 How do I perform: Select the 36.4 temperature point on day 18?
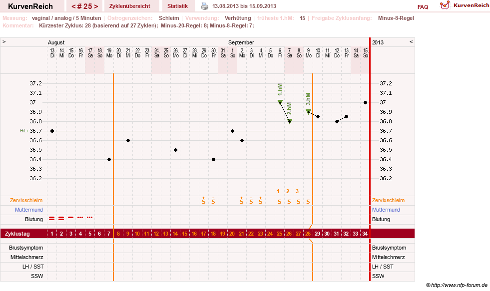(x=213, y=159)
